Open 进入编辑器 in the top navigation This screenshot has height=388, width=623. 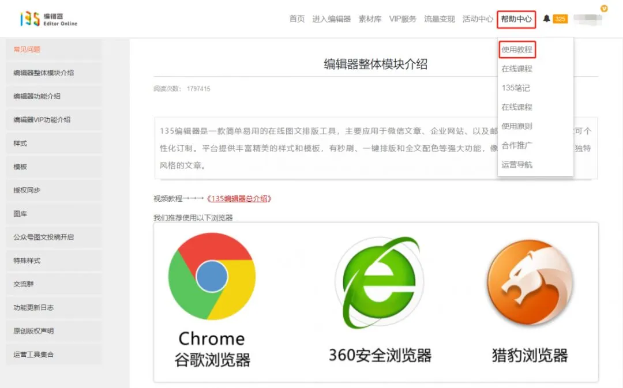(331, 18)
